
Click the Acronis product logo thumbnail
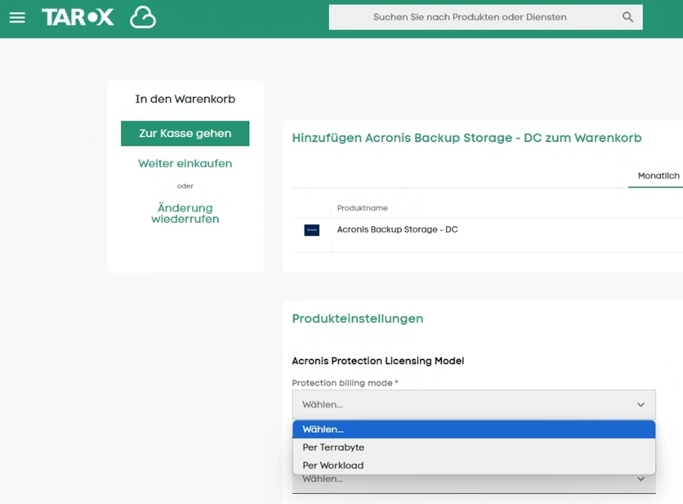coord(312,230)
